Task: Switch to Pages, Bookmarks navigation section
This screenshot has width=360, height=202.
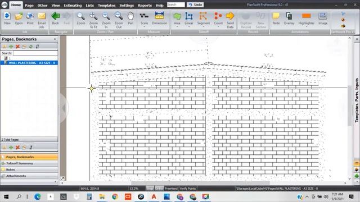Action: pos(29,157)
